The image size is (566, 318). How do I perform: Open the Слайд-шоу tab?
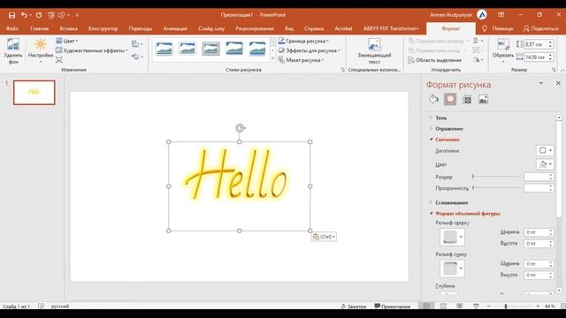coord(211,28)
